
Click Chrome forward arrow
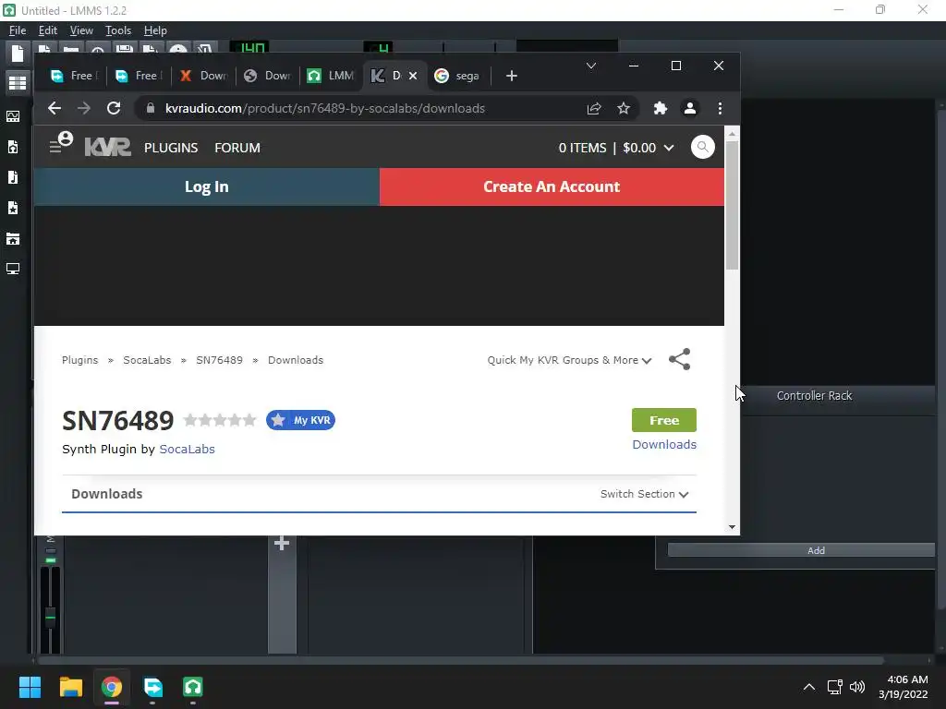coord(84,109)
